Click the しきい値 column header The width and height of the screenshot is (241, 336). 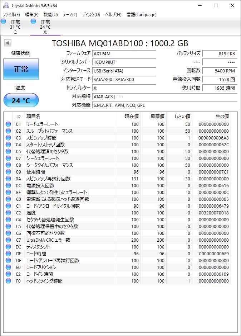[x=179, y=116]
